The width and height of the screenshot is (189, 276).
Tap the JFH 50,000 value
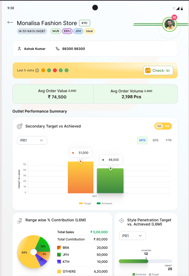point(102,255)
